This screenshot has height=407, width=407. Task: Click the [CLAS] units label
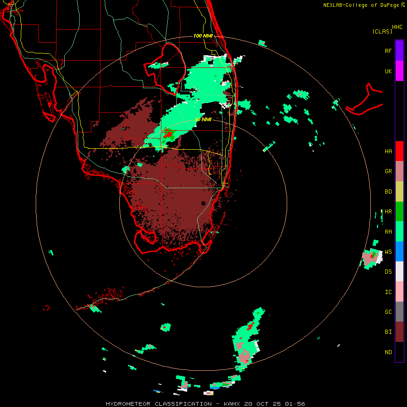(x=382, y=32)
